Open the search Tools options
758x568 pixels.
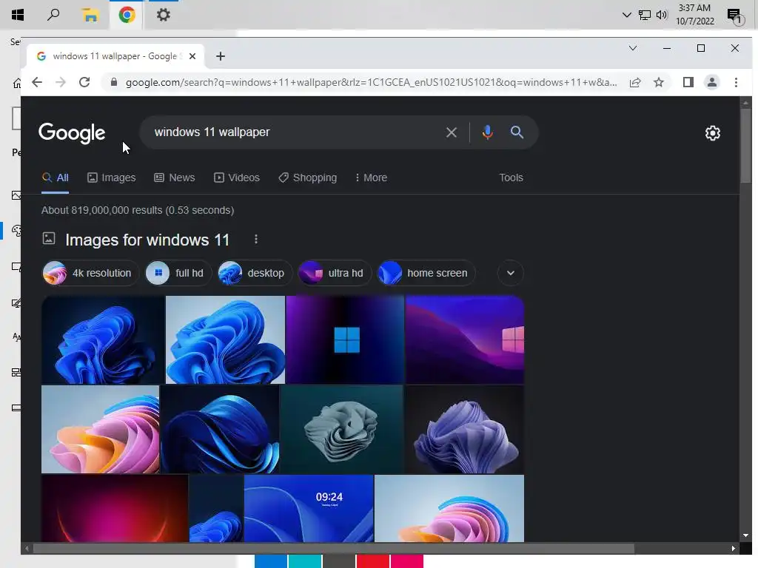[511, 177]
